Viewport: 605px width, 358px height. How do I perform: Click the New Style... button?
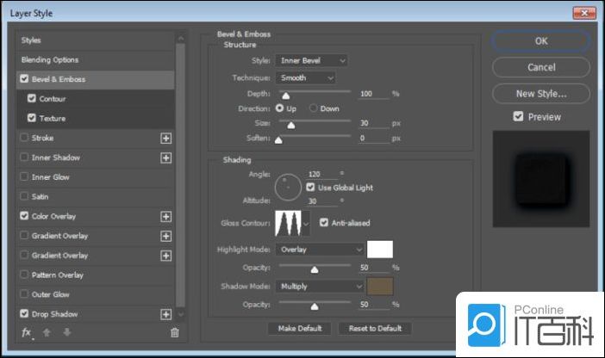click(x=540, y=93)
